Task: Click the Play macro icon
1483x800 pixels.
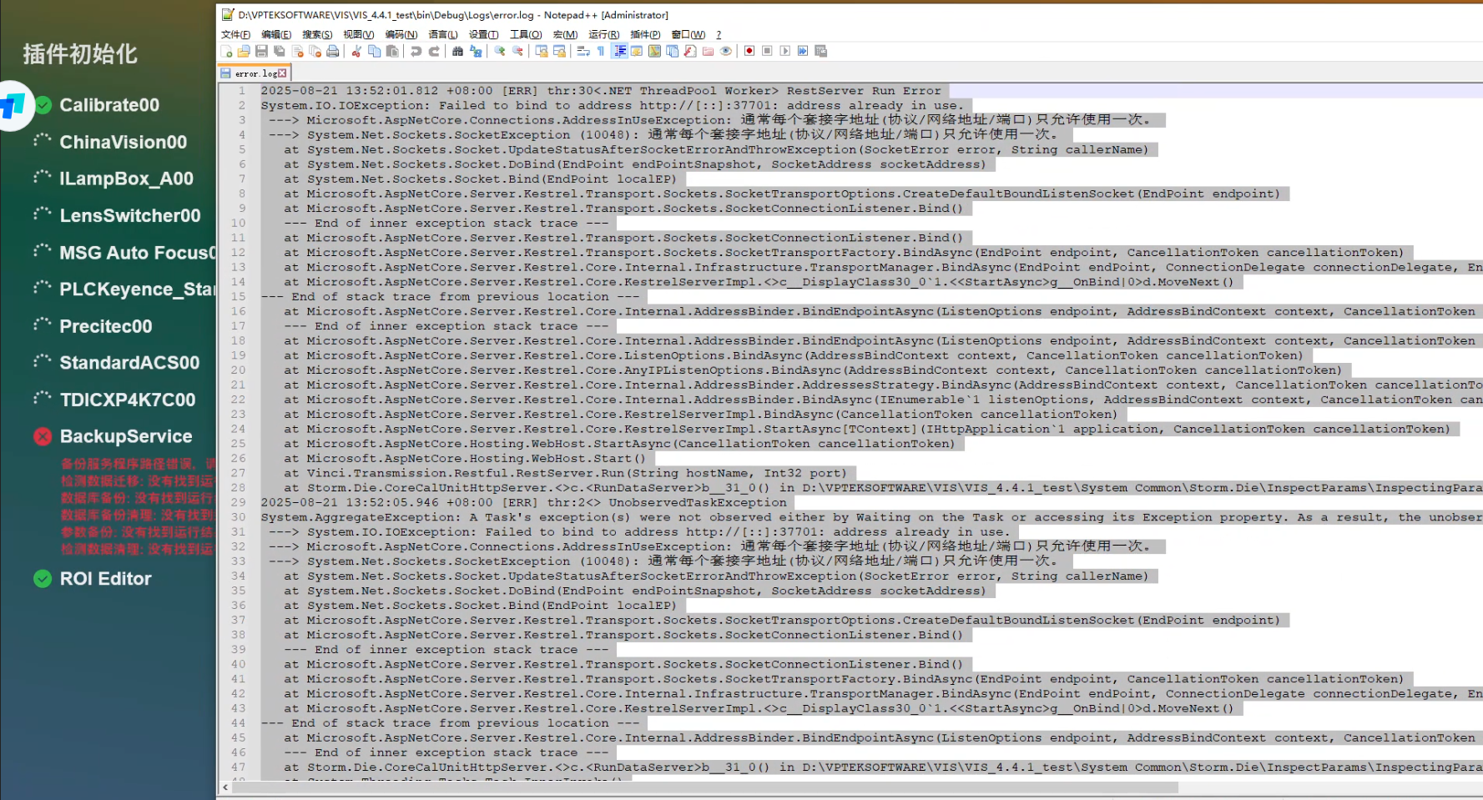Action: tap(784, 51)
